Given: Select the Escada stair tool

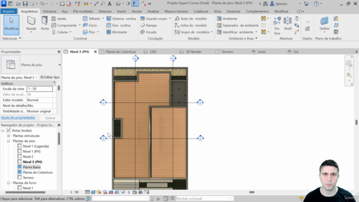Looking at the screenshot, I should [x=148, y=32].
